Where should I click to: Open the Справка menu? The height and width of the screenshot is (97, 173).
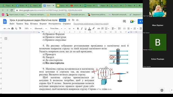[67, 24]
